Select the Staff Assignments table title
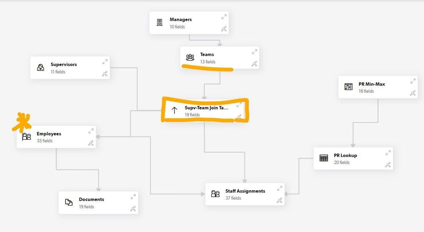424x232 pixels. (x=245, y=191)
